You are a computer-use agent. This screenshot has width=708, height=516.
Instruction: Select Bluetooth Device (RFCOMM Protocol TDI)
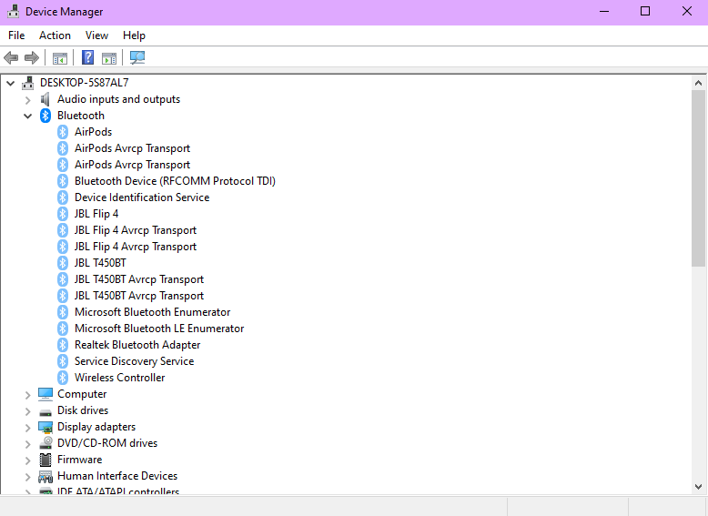click(175, 181)
